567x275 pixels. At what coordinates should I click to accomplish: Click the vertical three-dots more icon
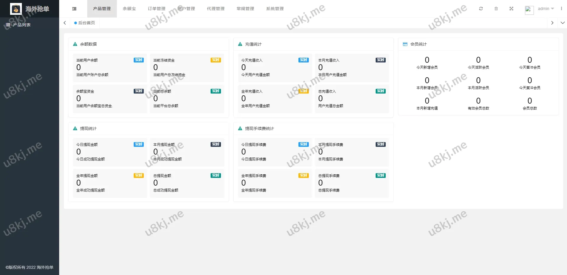click(x=561, y=9)
